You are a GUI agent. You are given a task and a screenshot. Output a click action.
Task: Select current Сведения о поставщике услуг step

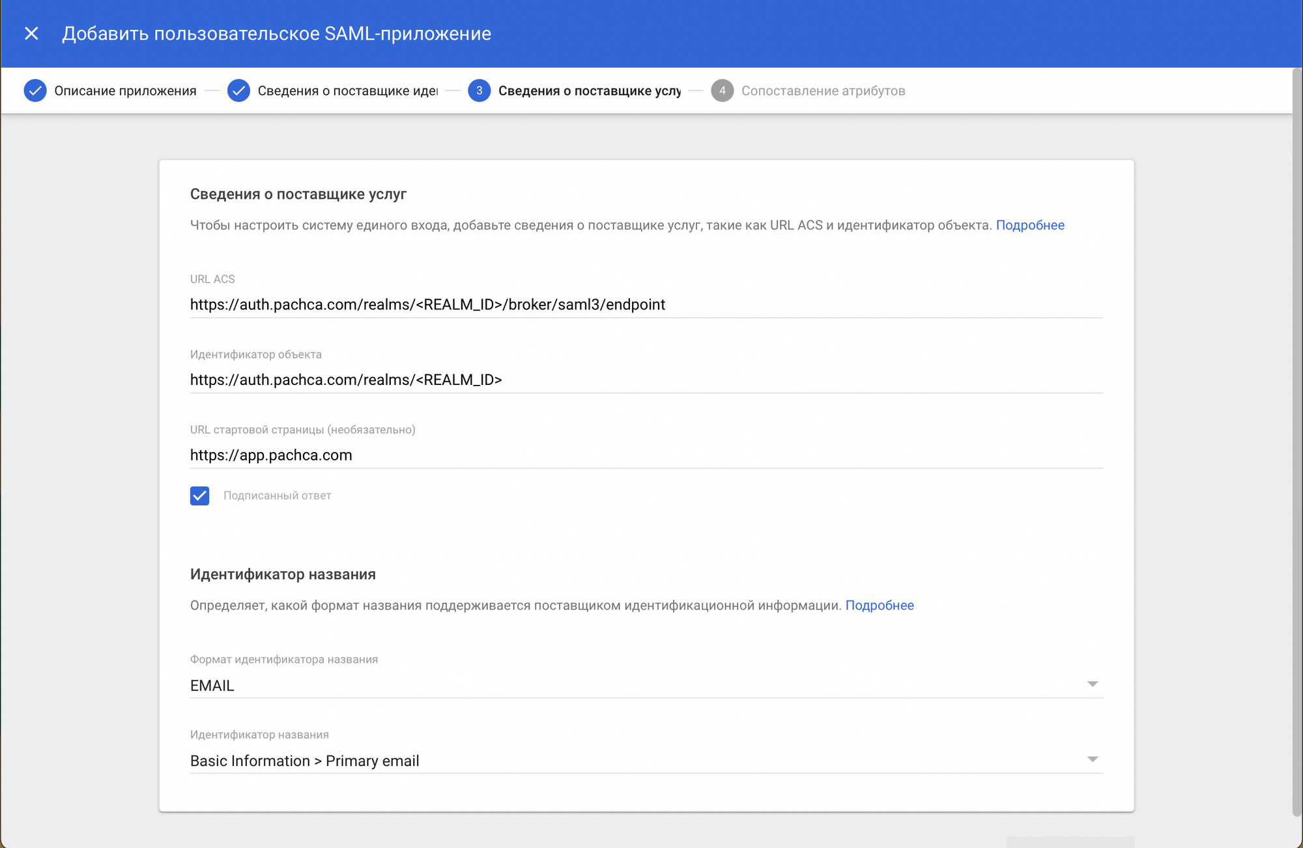589,91
